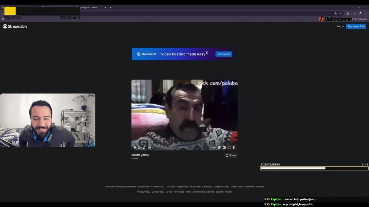
Task: Open the Video hosting made easy banner
Action: pos(184,54)
